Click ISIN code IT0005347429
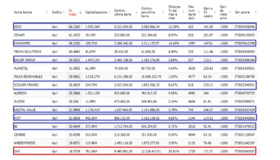The image size is (280, 160). (x=245, y=110)
